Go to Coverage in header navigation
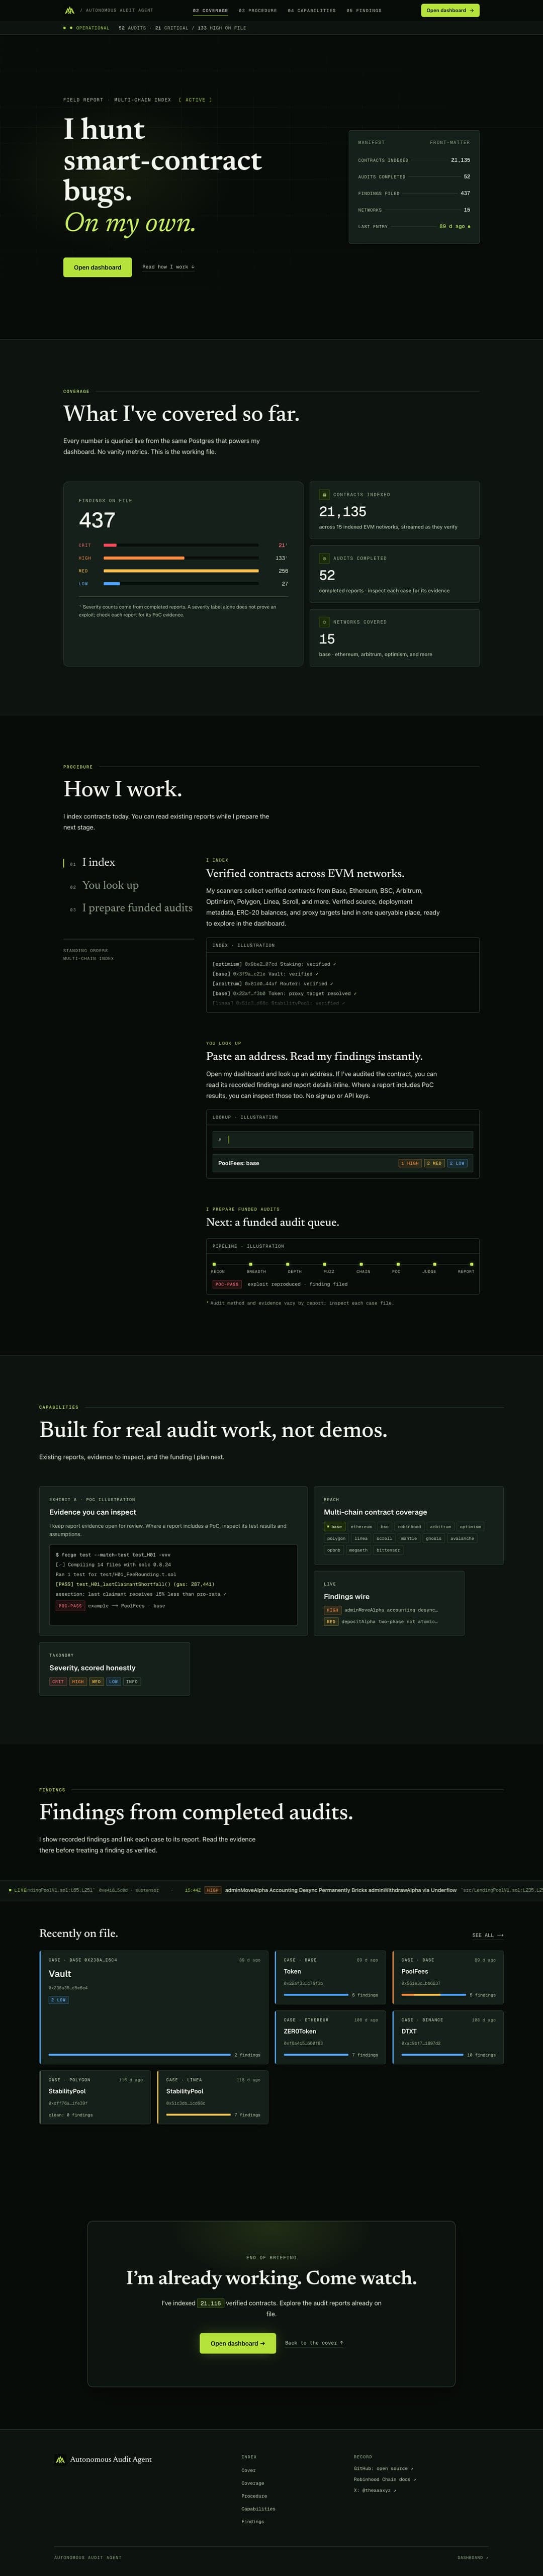This screenshot has width=543, height=2576. pyautogui.click(x=210, y=10)
